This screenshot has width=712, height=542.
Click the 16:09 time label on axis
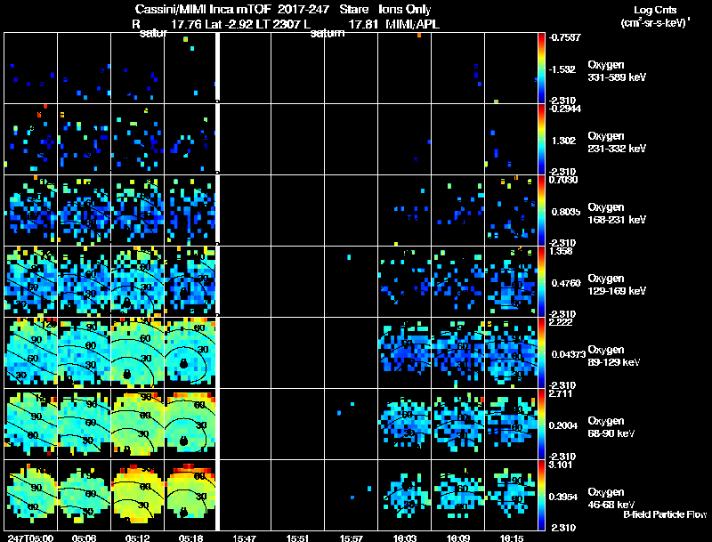457,538
